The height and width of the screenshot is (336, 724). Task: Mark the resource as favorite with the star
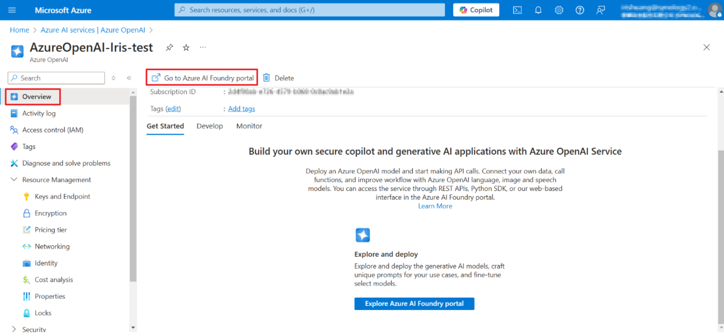tap(186, 48)
